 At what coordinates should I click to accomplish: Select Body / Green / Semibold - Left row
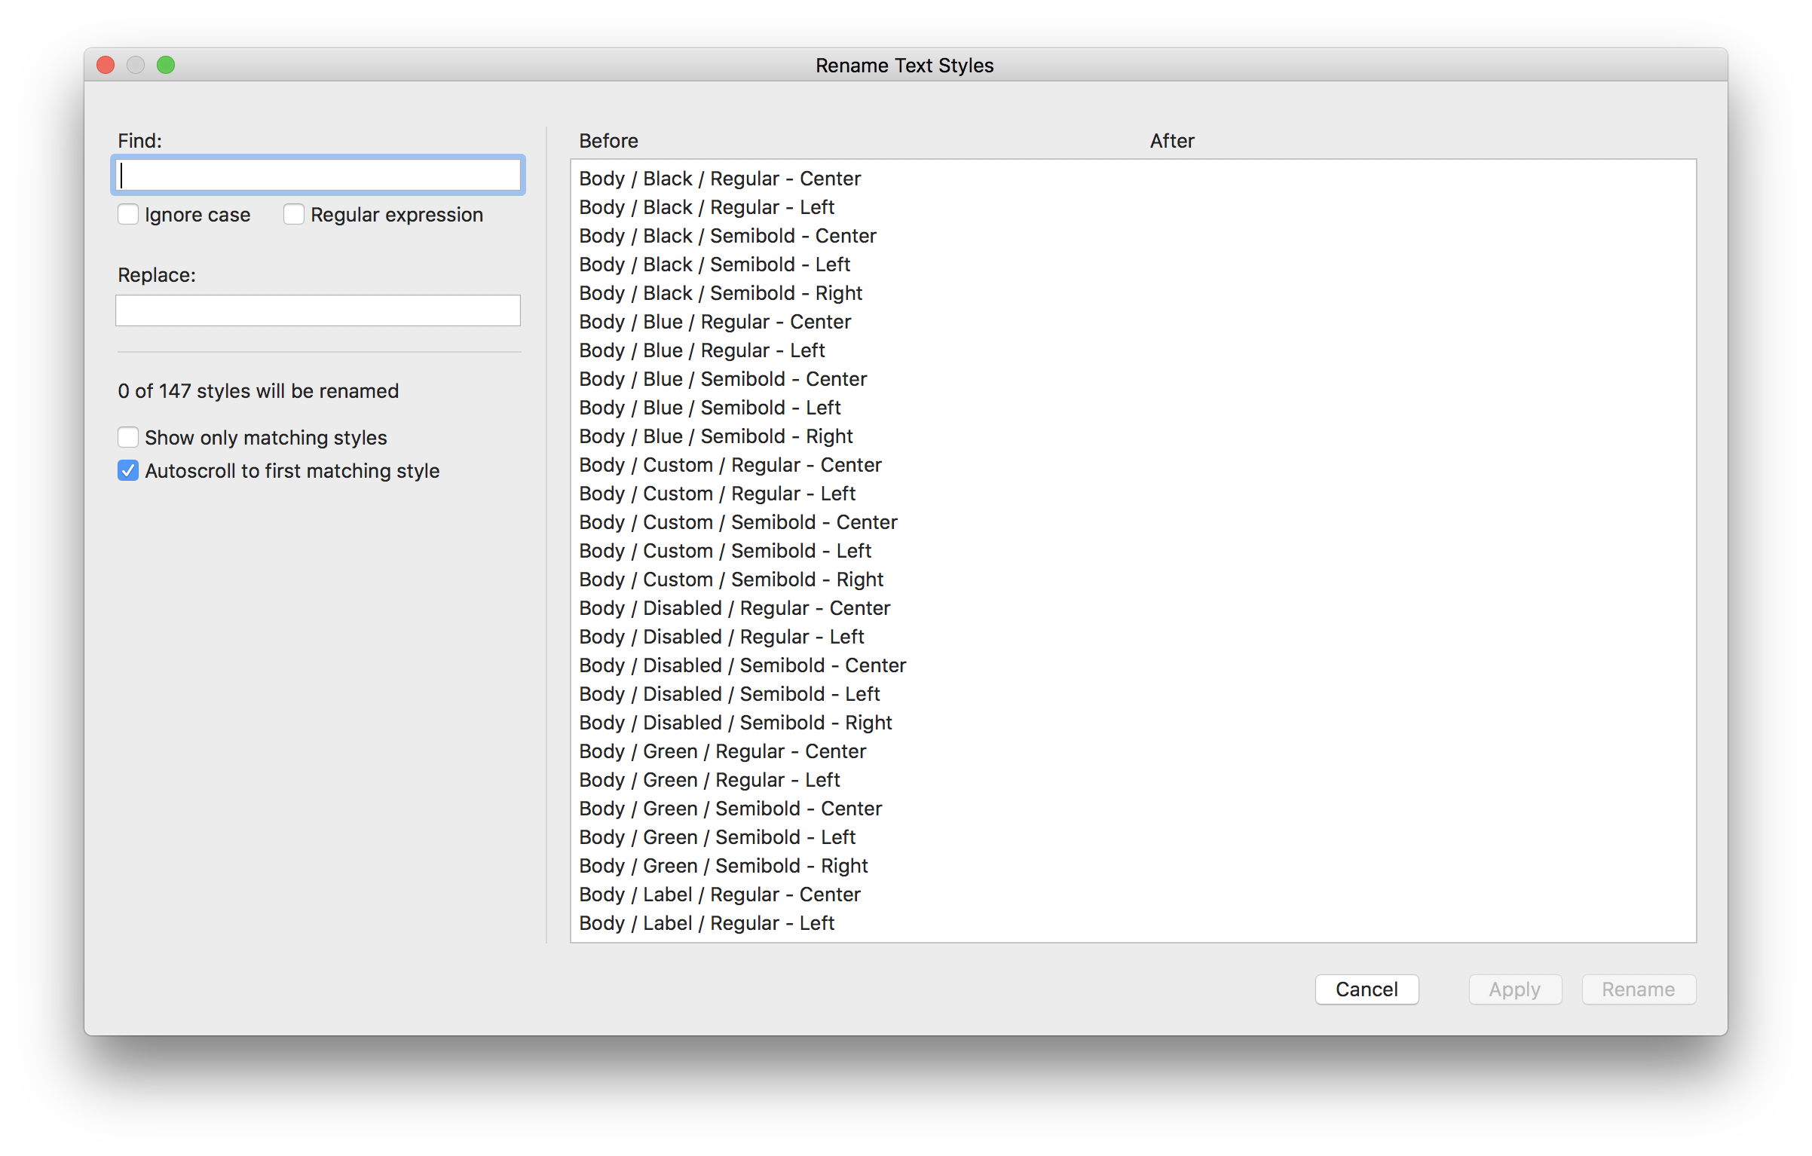coord(717,837)
